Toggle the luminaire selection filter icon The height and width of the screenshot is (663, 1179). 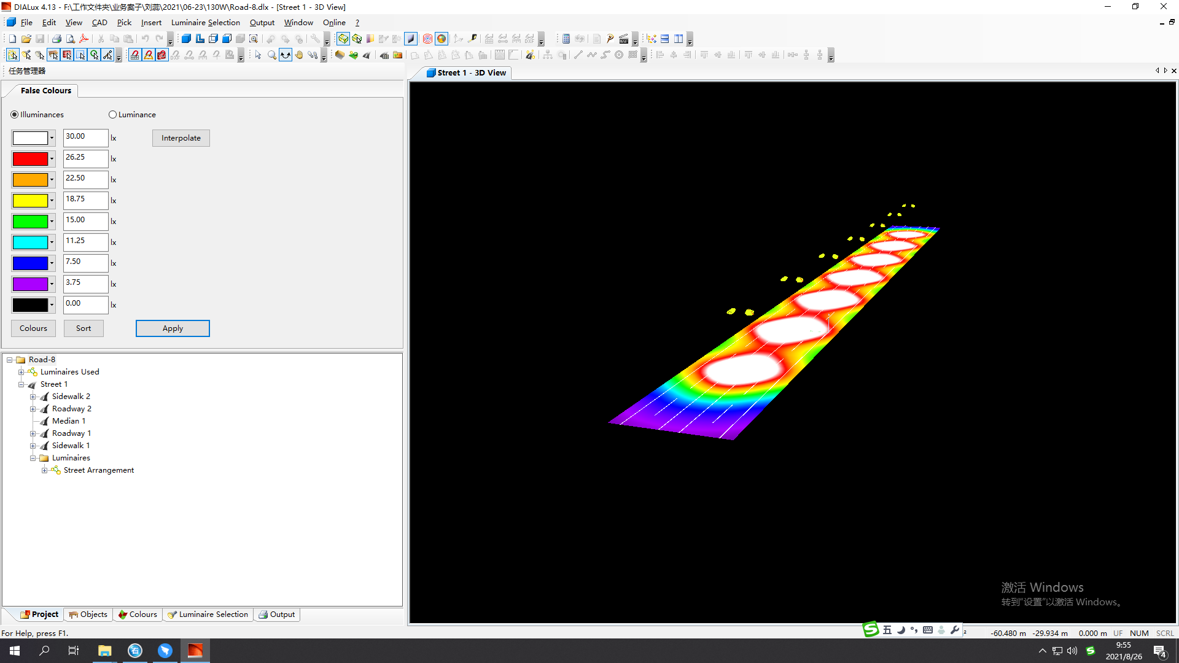coord(26,55)
